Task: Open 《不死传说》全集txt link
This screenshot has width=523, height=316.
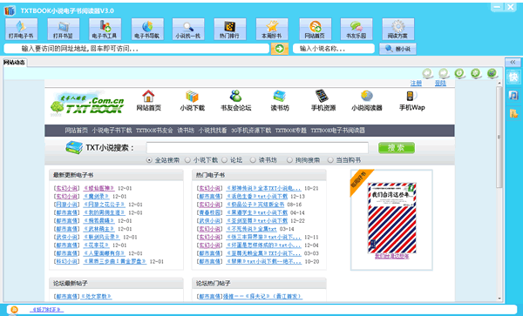Action: [x=252, y=229]
